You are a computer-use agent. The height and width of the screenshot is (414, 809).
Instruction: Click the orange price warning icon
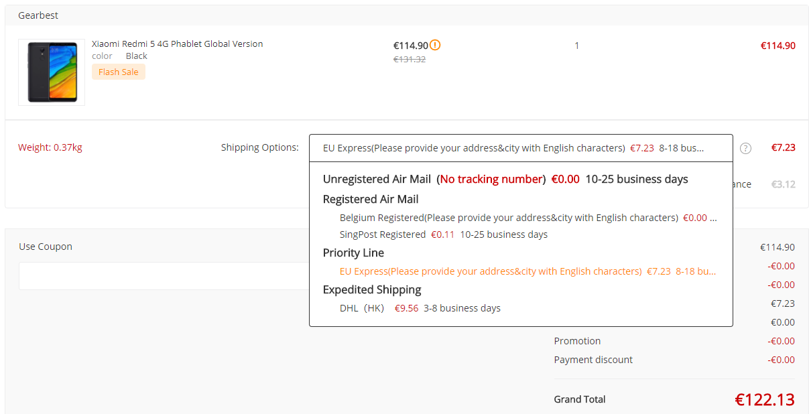point(436,46)
